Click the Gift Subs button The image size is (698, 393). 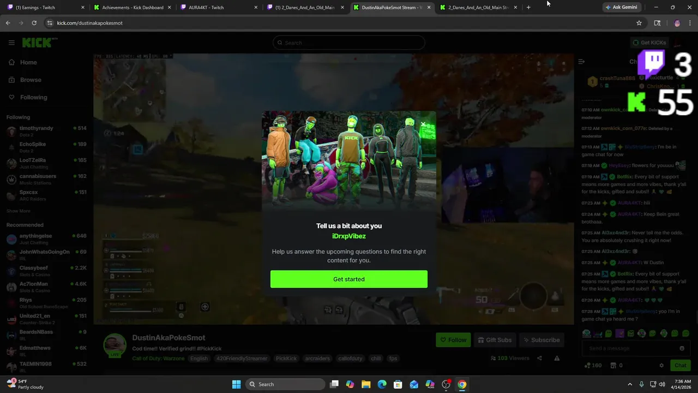495,340
